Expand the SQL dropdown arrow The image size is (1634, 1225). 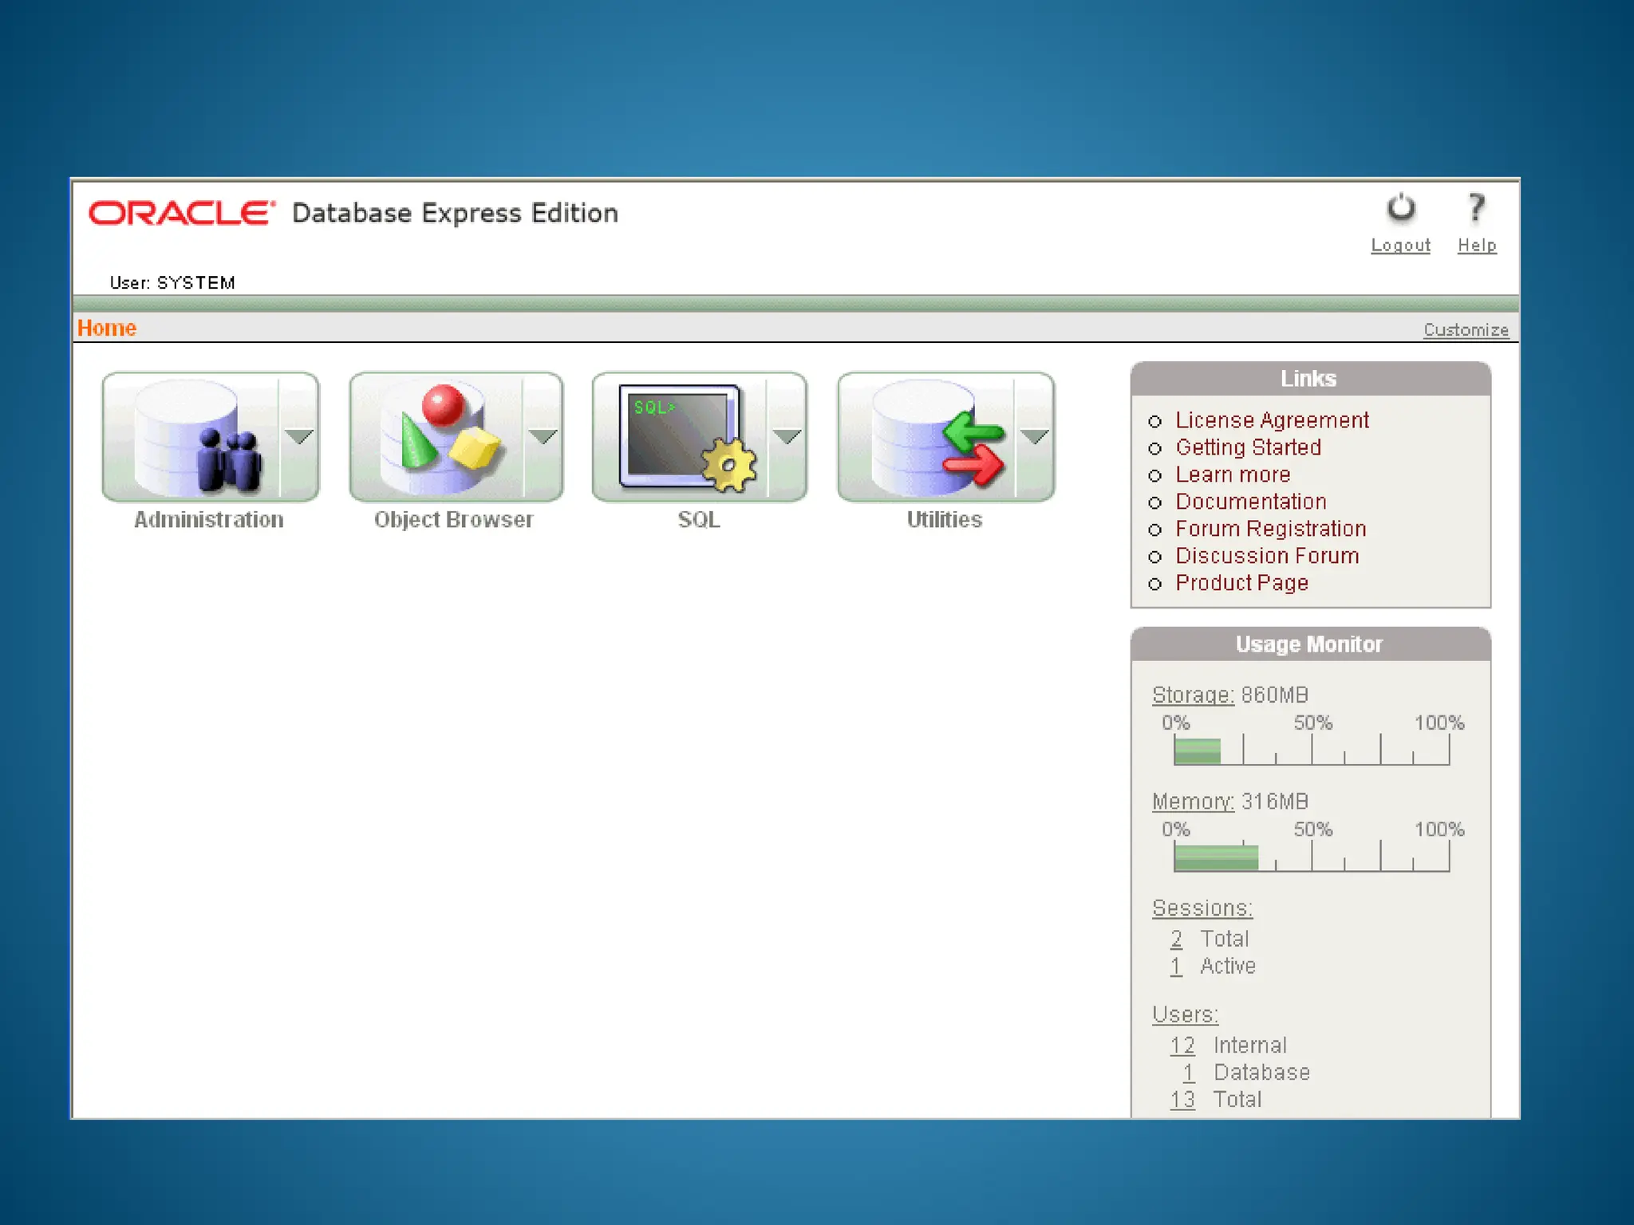coord(787,437)
